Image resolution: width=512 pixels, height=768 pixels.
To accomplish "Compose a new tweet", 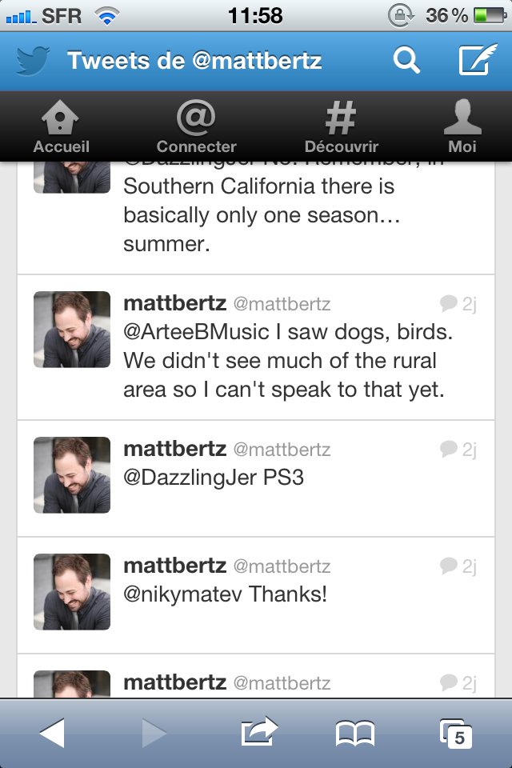I will coord(478,61).
